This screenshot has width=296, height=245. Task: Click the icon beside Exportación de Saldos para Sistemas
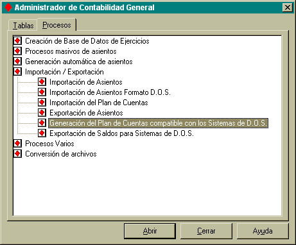42,133
